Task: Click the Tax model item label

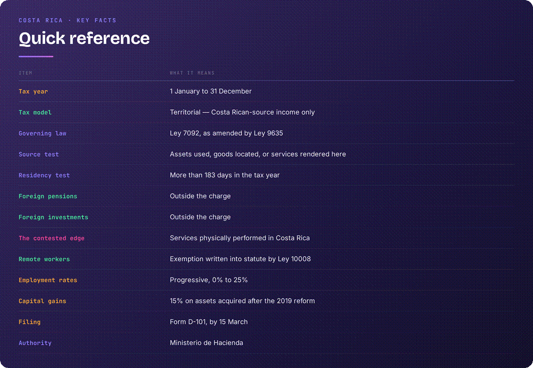Action: tap(35, 112)
